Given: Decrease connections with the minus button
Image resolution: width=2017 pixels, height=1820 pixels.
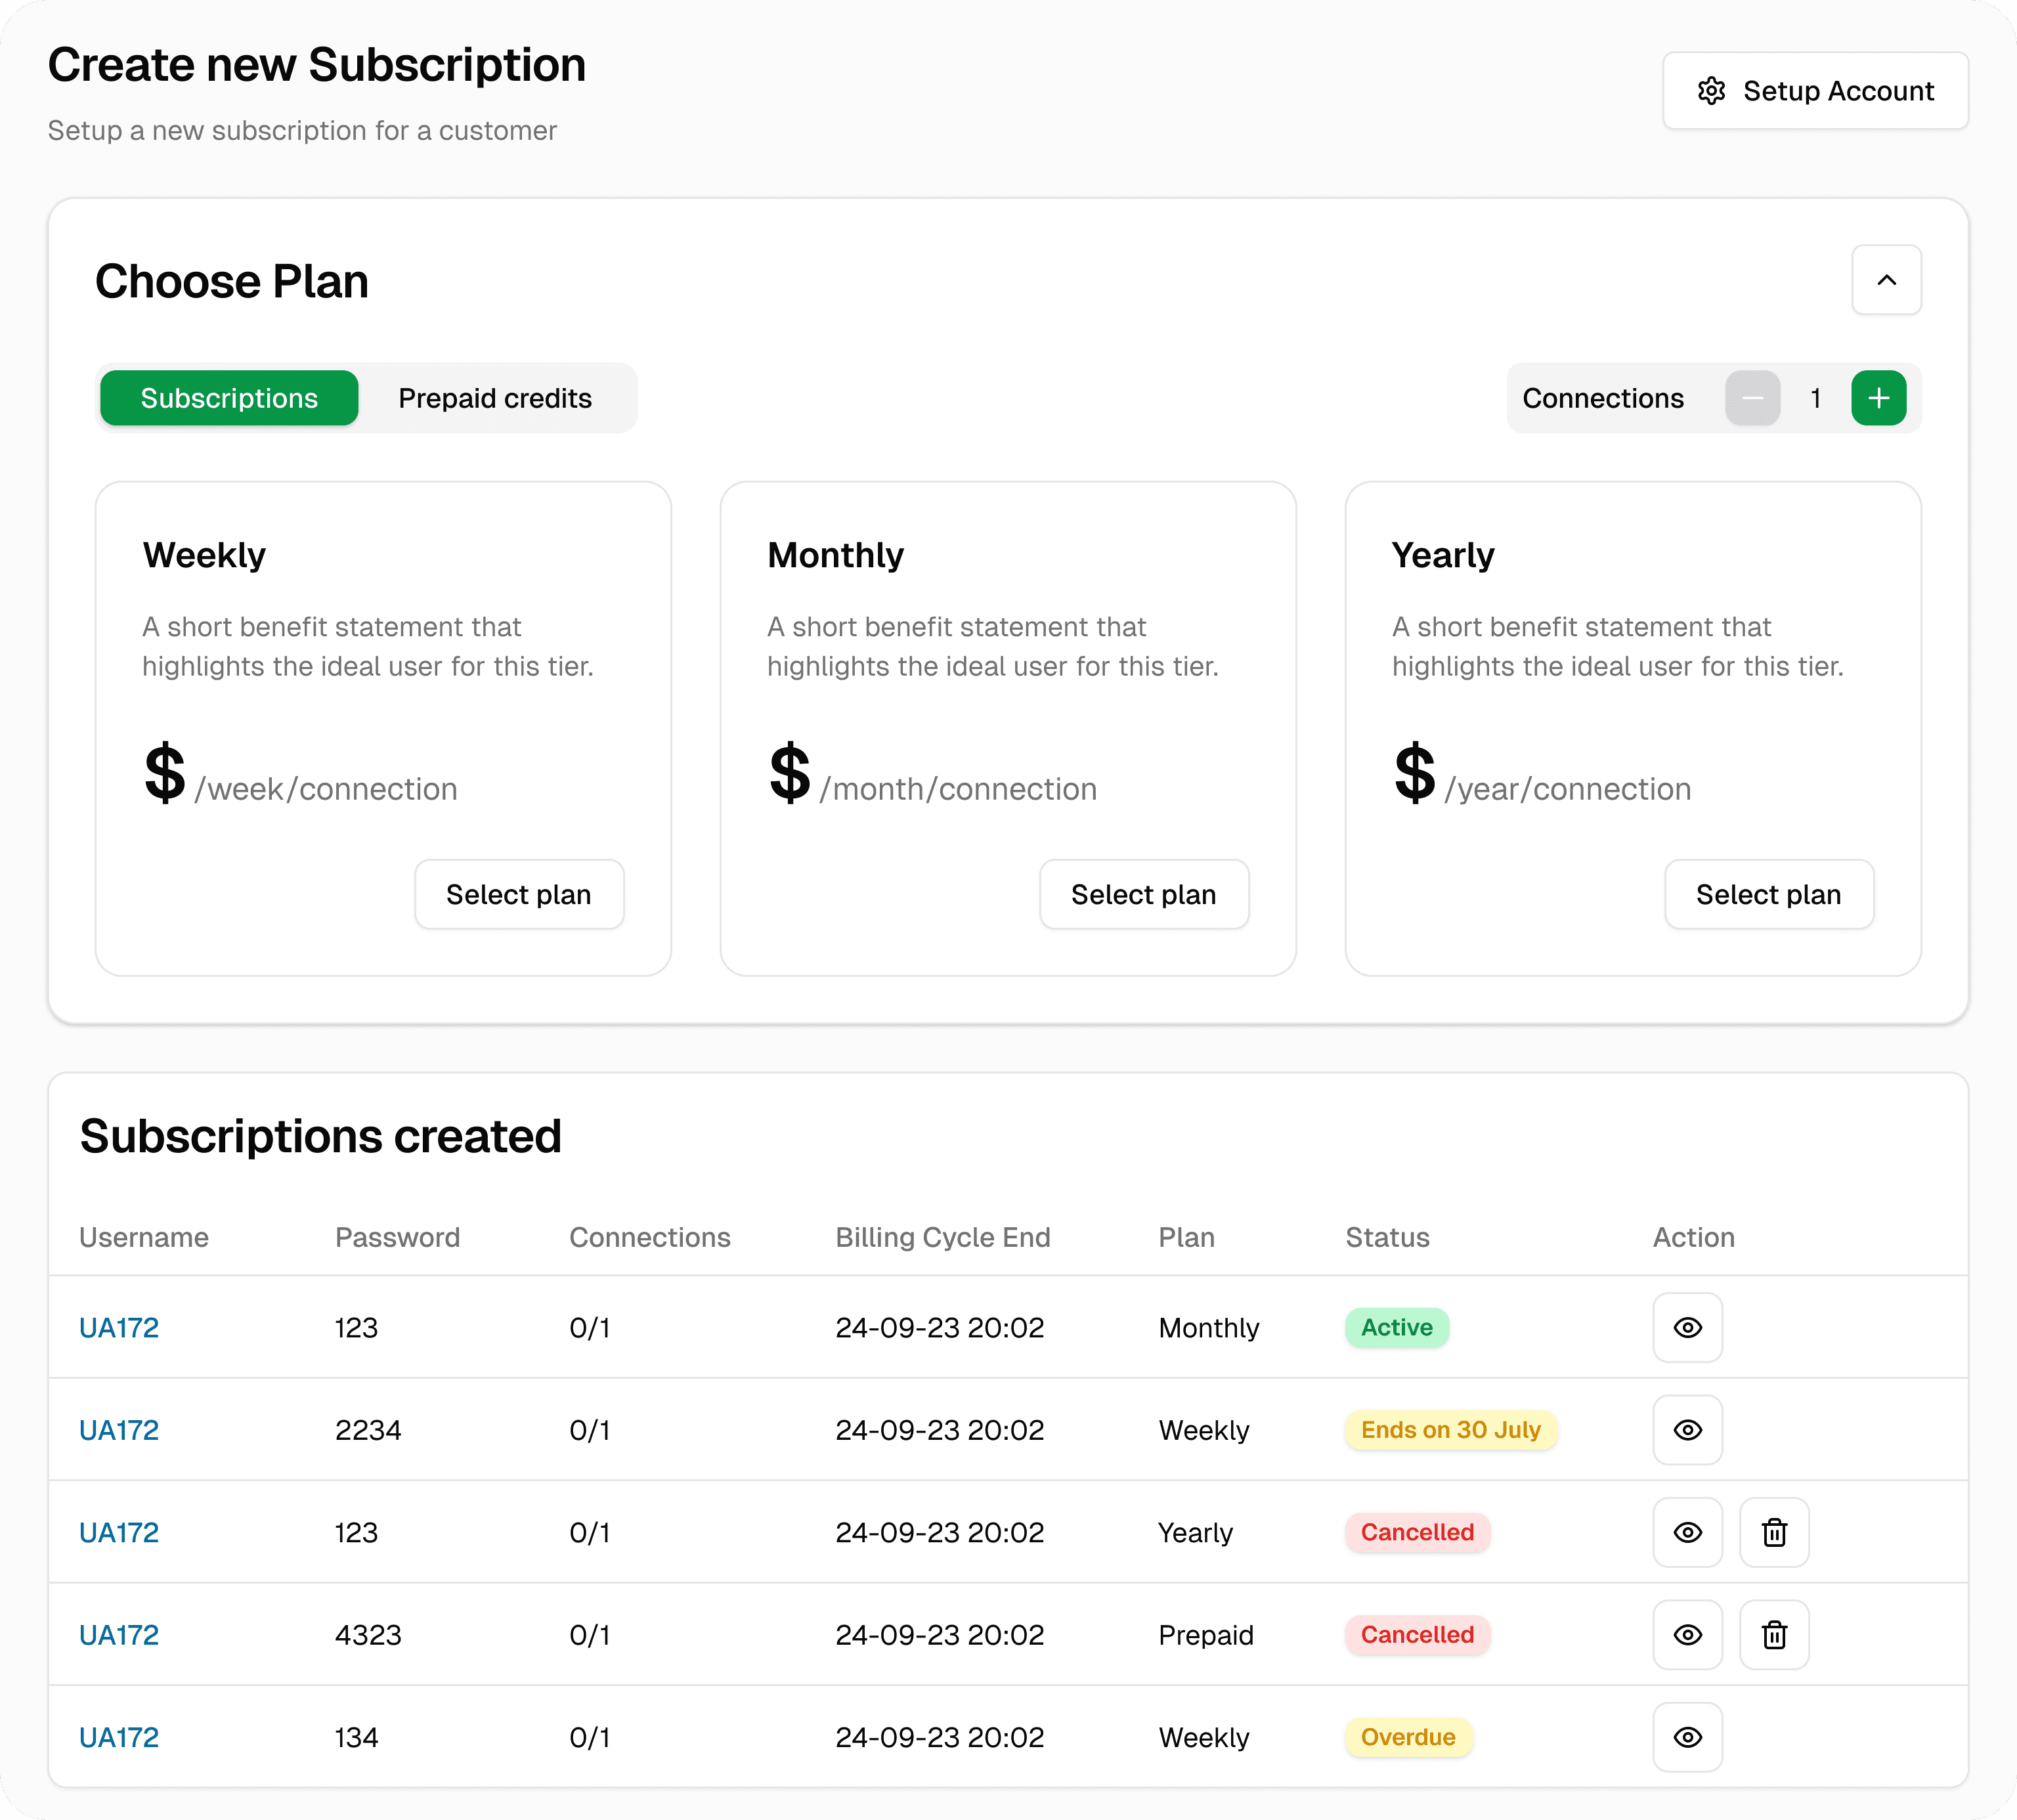Looking at the screenshot, I should [1752, 398].
